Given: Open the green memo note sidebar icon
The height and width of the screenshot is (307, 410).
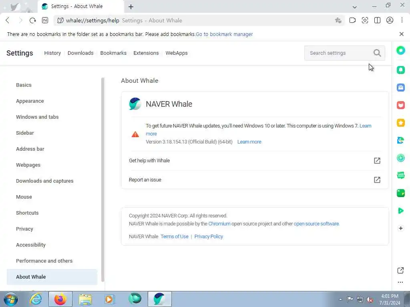Looking at the screenshot, I should pos(400,193).
